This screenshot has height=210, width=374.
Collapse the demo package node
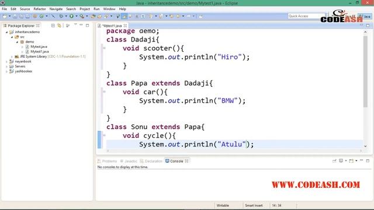point(17,42)
